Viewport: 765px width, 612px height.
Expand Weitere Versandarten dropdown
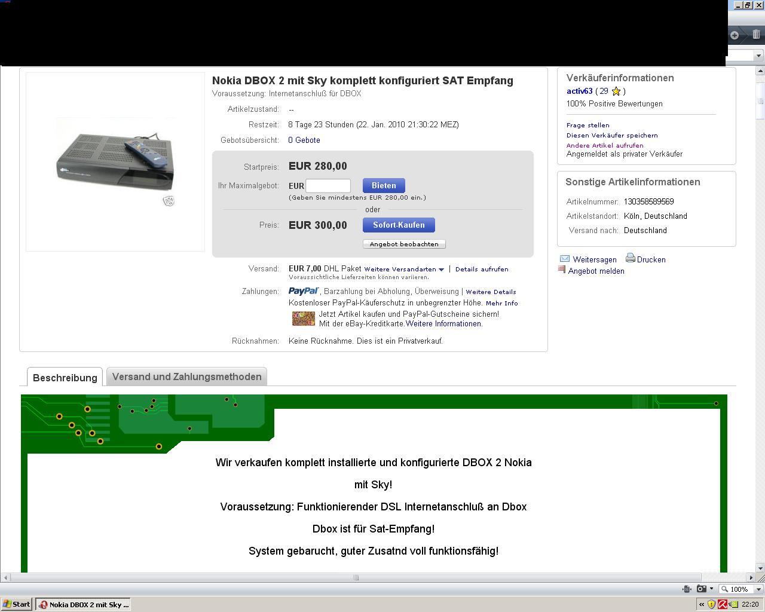point(441,270)
